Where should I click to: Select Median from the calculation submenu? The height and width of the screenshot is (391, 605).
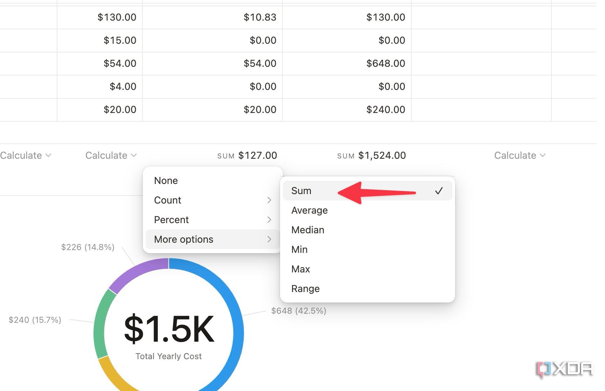307,230
